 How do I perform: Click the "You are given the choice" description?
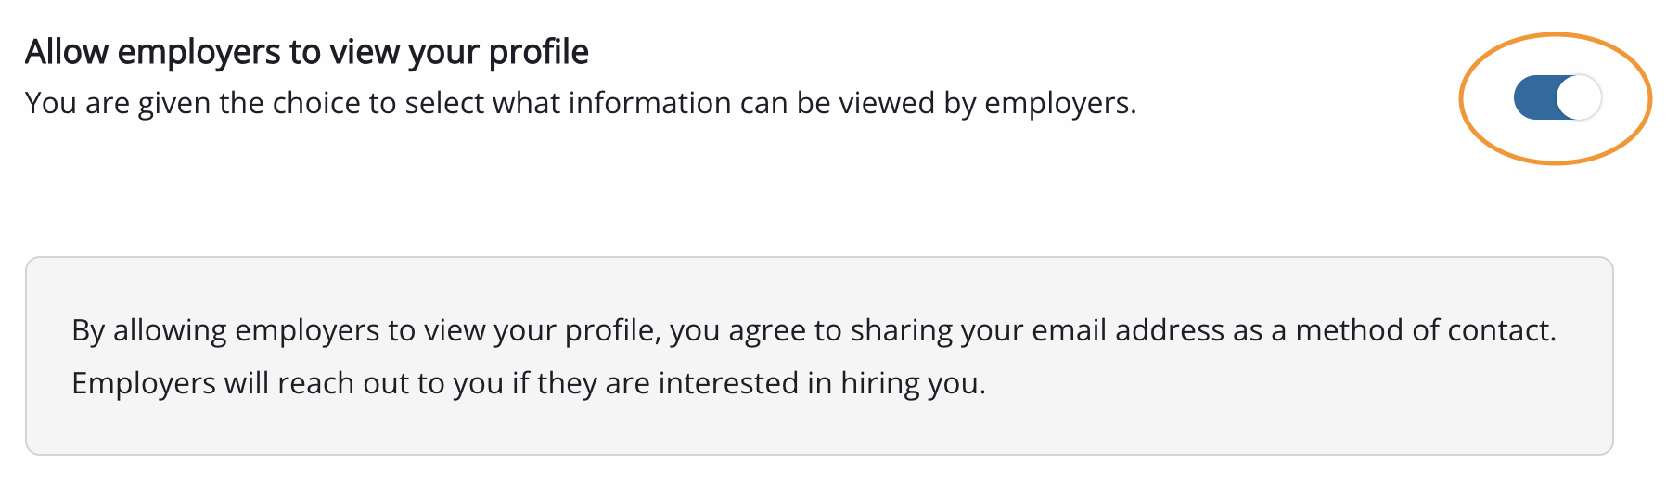[x=580, y=103]
